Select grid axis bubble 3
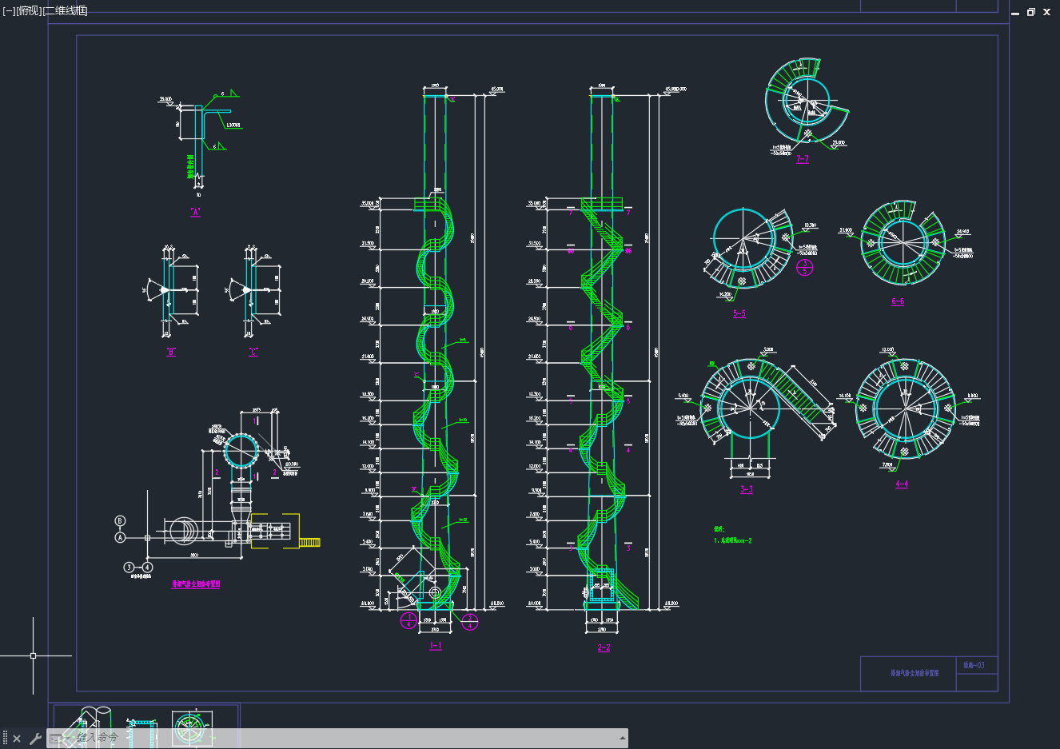 click(129, 568)
